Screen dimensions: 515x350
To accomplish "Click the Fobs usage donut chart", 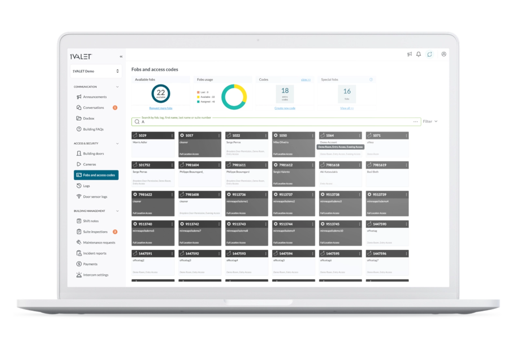I will [x=234, y=97].
